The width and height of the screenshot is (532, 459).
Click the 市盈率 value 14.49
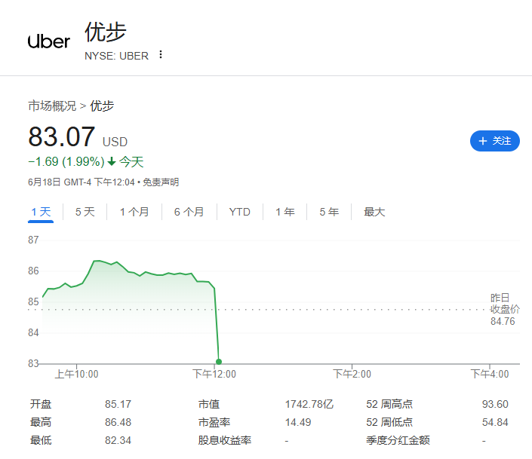coord(298,422)
